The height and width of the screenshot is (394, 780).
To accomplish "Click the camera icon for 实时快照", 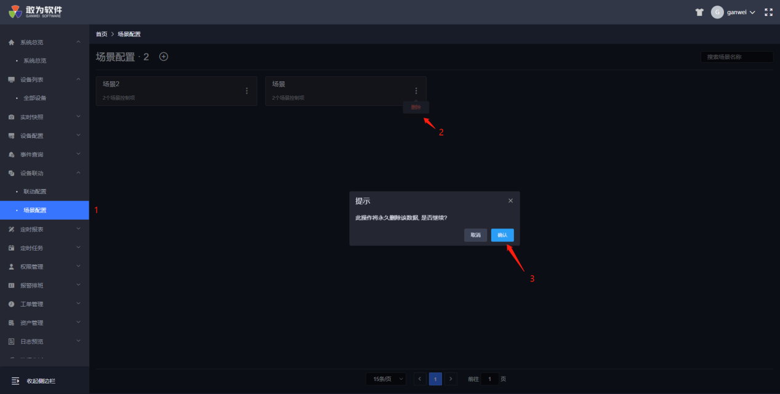I will tap(11, 117).
